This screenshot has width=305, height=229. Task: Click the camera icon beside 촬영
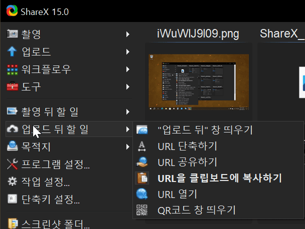click(12, 33)
